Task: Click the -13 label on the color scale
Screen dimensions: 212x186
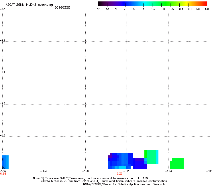Action: click(x=106, y=9)
